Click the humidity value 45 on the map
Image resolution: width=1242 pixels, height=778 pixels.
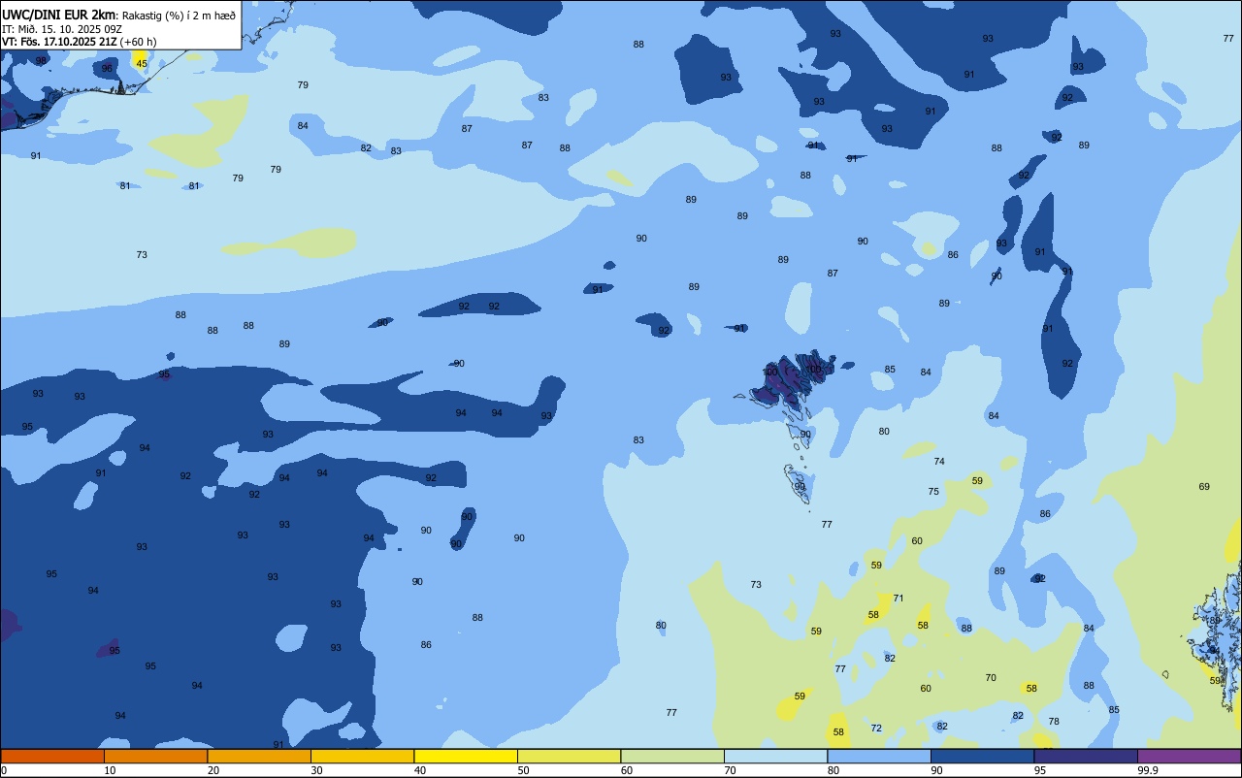coord(142,64)
